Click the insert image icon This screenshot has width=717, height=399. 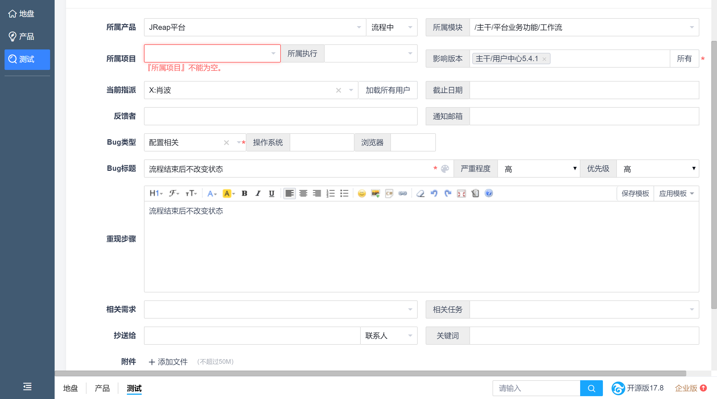coord(375,194)
